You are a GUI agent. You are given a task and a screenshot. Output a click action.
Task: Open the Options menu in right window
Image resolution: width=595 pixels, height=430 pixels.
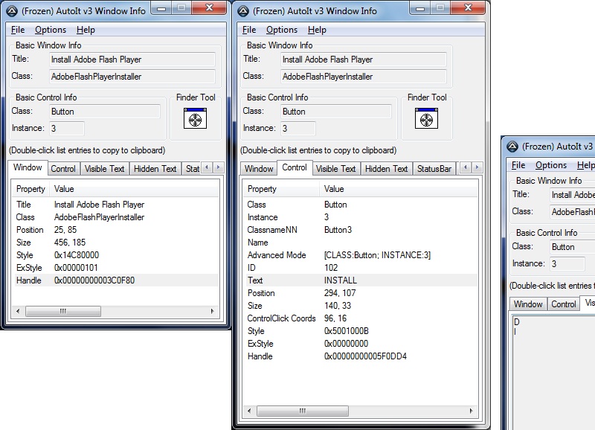coord(551,165)
